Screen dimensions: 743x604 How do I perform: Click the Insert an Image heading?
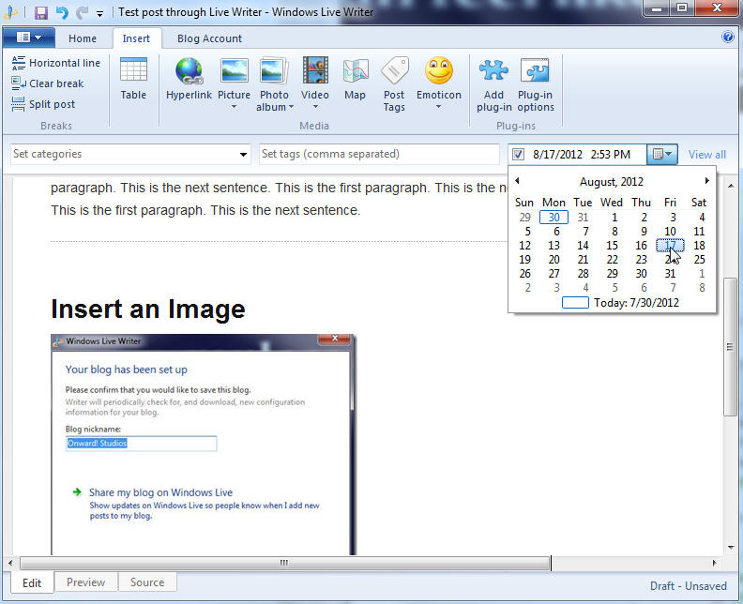pos(148,309)
